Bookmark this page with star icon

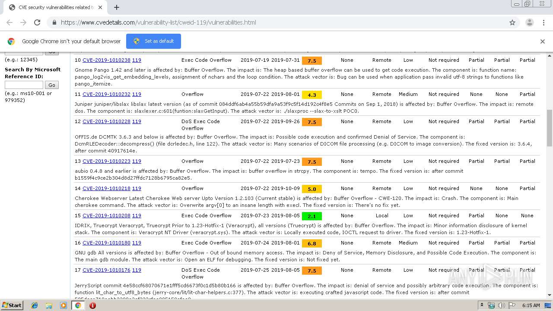click(512, 22)
